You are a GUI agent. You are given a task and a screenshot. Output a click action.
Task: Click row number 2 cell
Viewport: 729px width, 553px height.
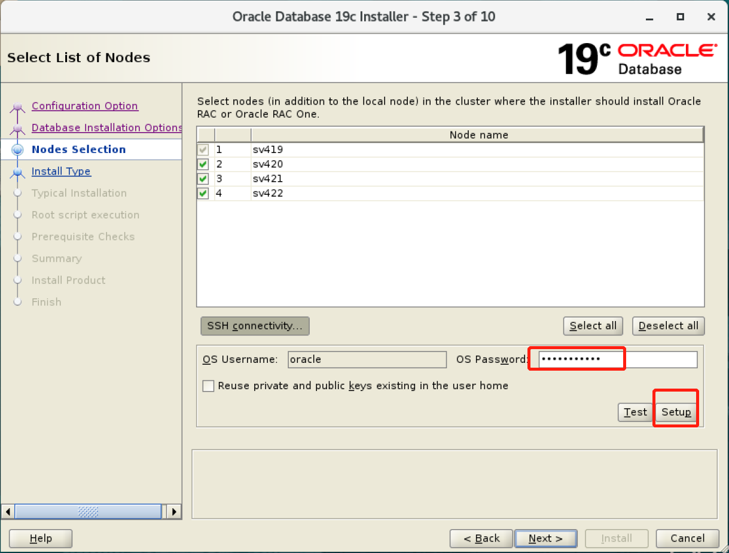coord(233,164)
